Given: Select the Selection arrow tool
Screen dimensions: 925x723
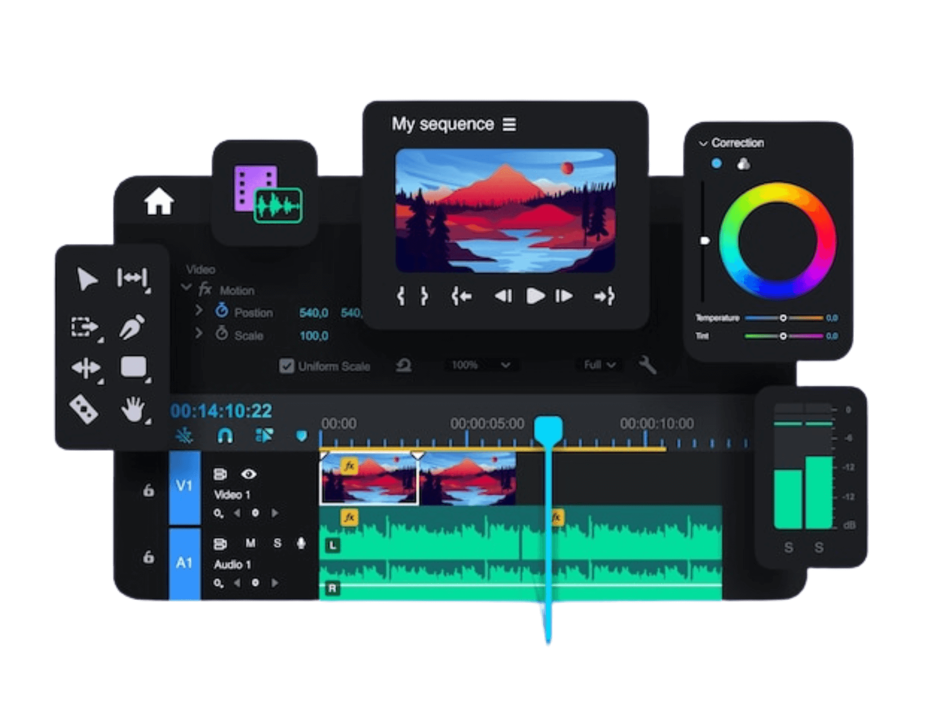Looking at the screenshot, I should [x=87, y=279].
